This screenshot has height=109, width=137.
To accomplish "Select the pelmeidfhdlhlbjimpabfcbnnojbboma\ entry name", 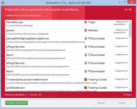I will click(28, 39).
